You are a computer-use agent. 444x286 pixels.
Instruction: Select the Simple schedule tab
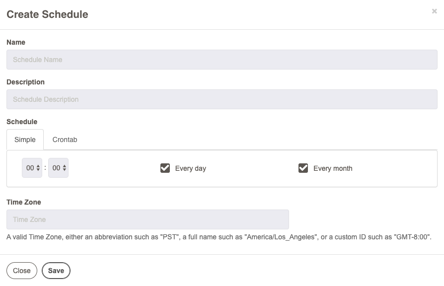tap(25, 140)
